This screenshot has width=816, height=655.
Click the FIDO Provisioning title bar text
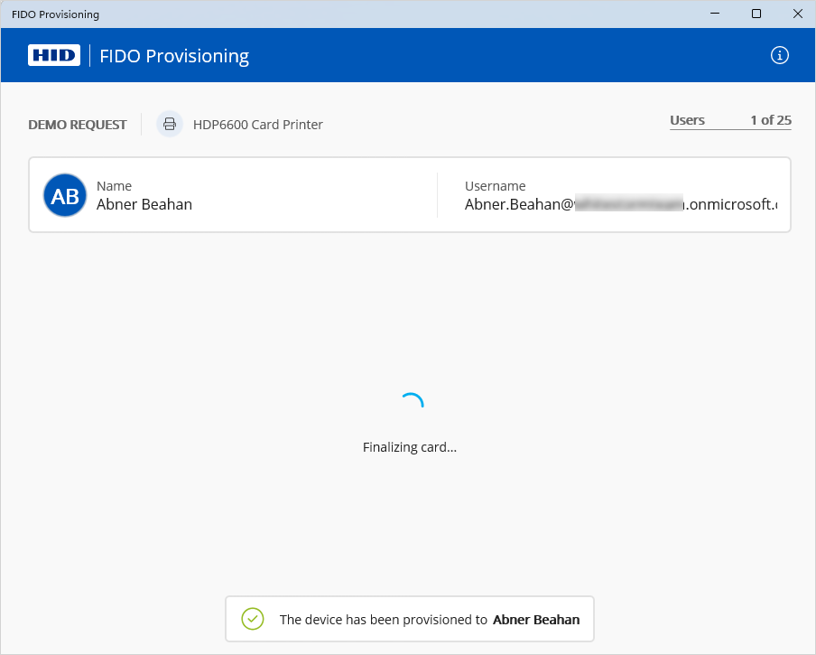(55, 14)
